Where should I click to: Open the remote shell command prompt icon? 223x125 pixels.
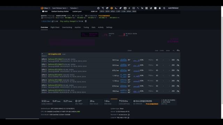point(116,8)
